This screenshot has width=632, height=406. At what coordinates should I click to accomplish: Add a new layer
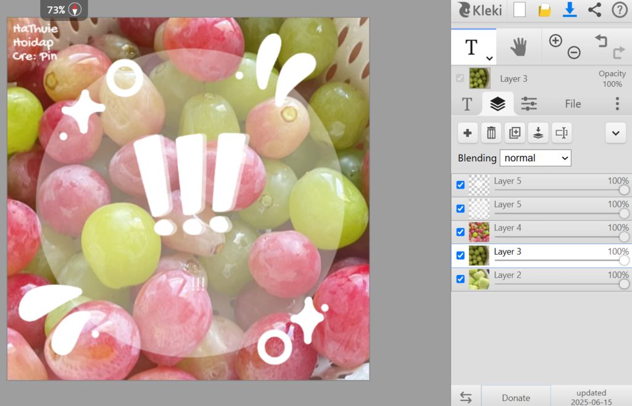coord(468,133)
